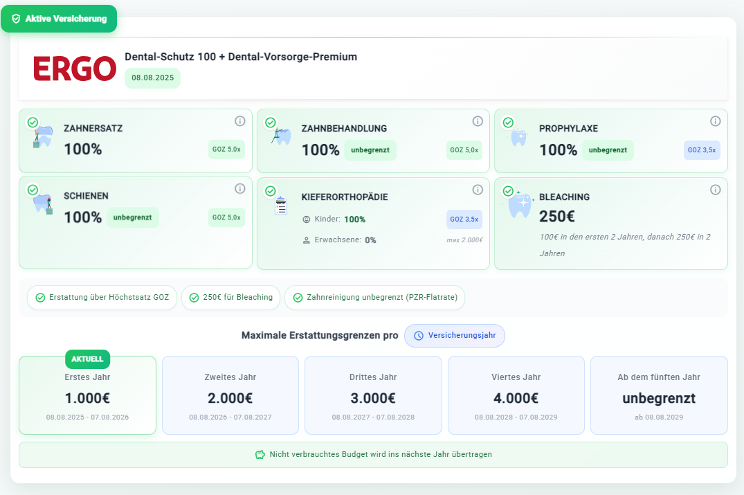Click the ERGO logo
744x495 pixels.
[75, 69]
